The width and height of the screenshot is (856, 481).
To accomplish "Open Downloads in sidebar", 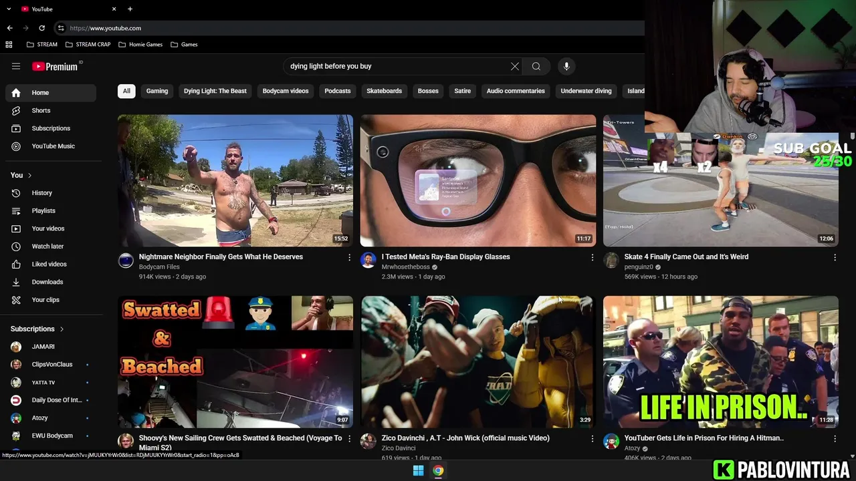I will 51,282.
